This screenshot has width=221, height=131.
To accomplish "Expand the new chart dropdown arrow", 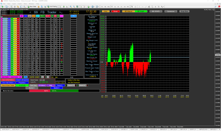I will tap(4, 7).
